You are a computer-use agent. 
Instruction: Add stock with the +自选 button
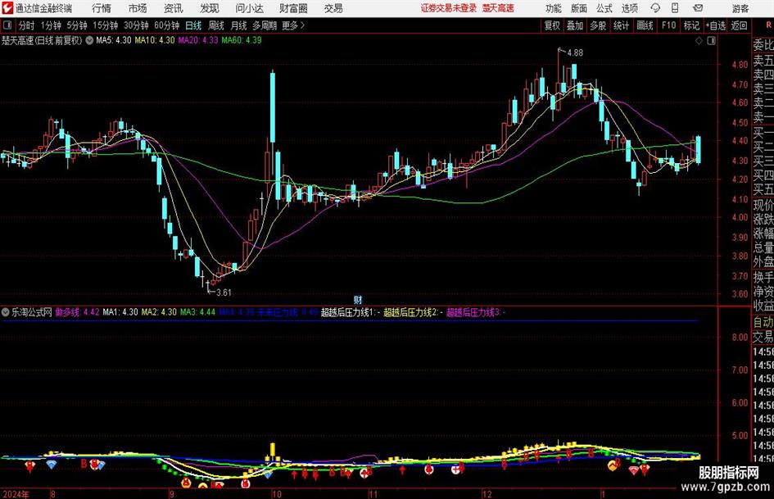click(x=716, y=25)
